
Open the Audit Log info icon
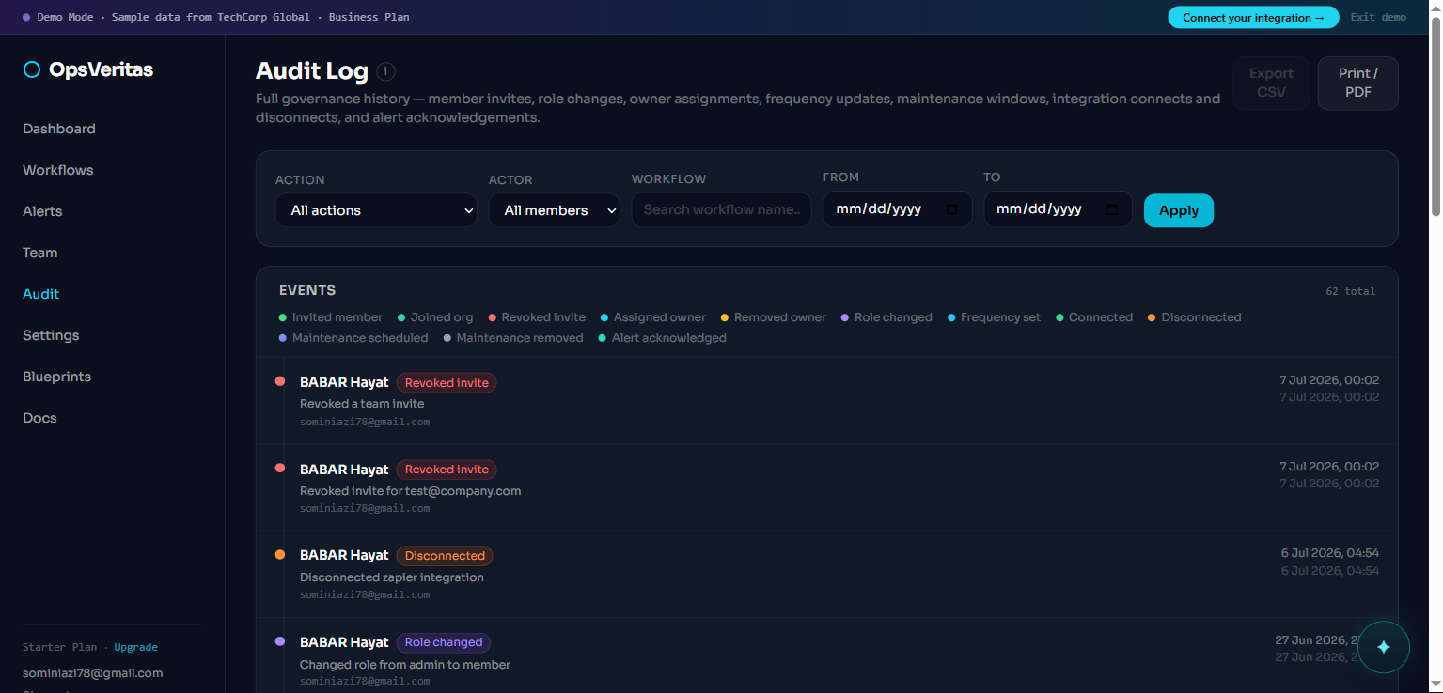coord(386,71)
